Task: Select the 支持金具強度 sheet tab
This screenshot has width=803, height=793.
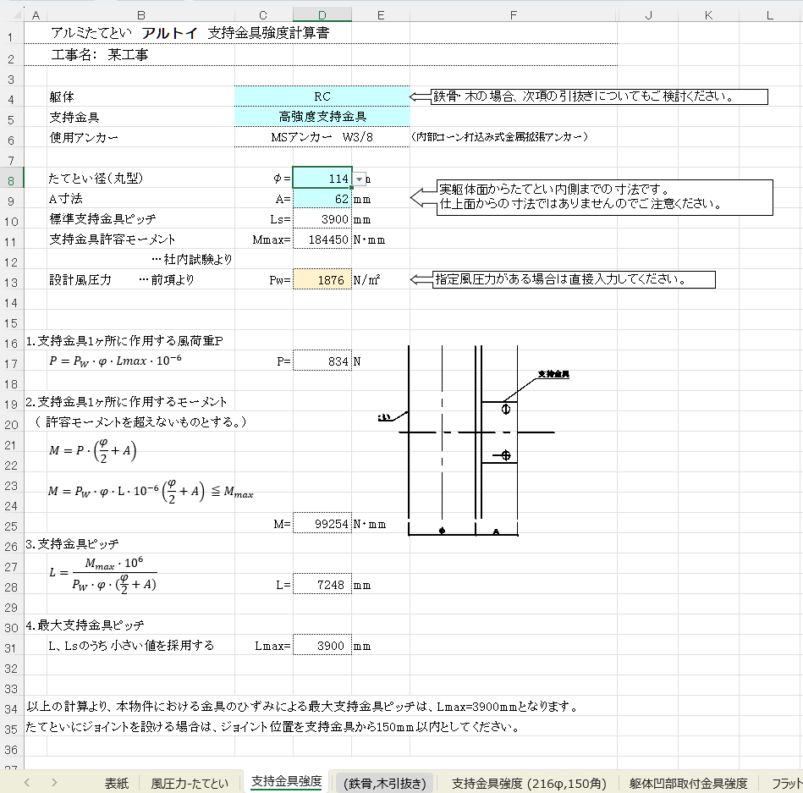Action: [x=286, y=781]
